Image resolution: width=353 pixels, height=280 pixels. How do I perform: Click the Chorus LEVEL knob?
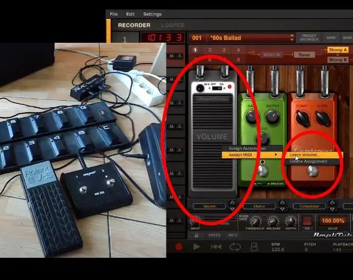pos(262,138)
